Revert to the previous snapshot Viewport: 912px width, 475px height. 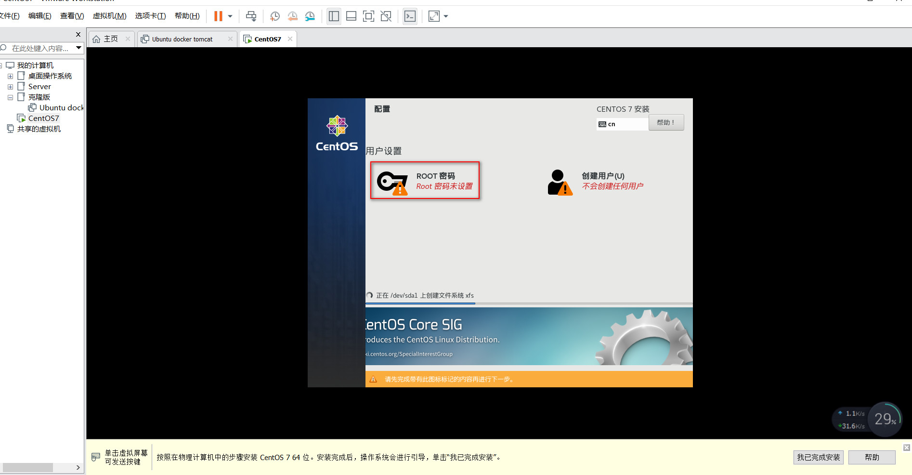pos(292,16)
